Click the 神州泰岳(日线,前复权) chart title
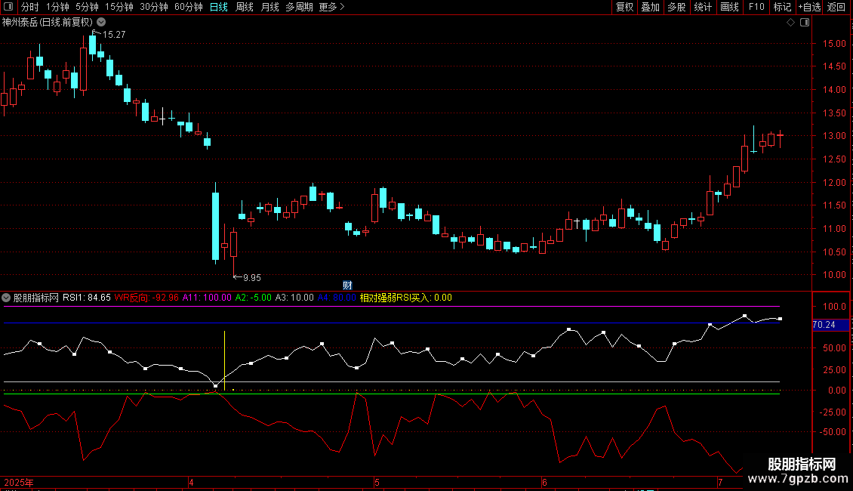The width and height of the screenshot is (853, 491). pos(48,23)
